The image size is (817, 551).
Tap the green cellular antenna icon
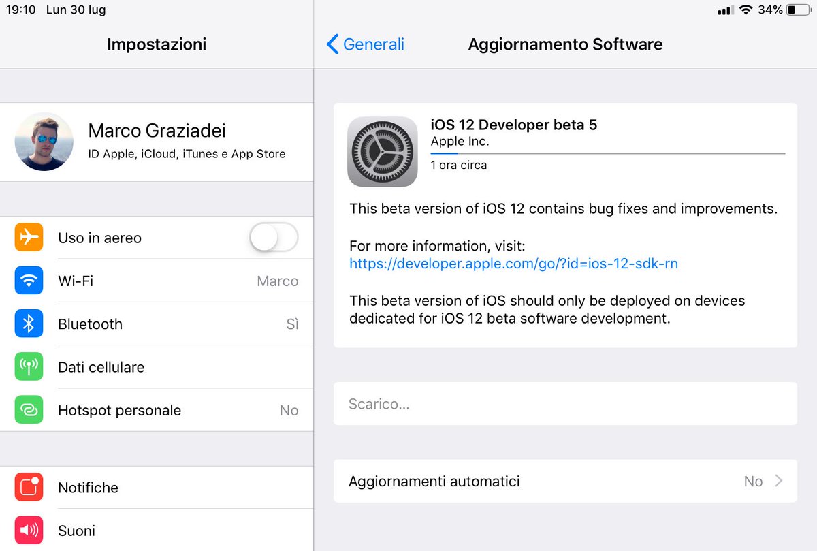tap(29, 366)
